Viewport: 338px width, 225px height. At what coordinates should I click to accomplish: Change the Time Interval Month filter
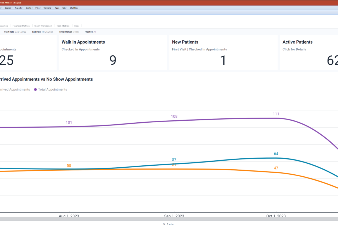click(x=75, y=32)
